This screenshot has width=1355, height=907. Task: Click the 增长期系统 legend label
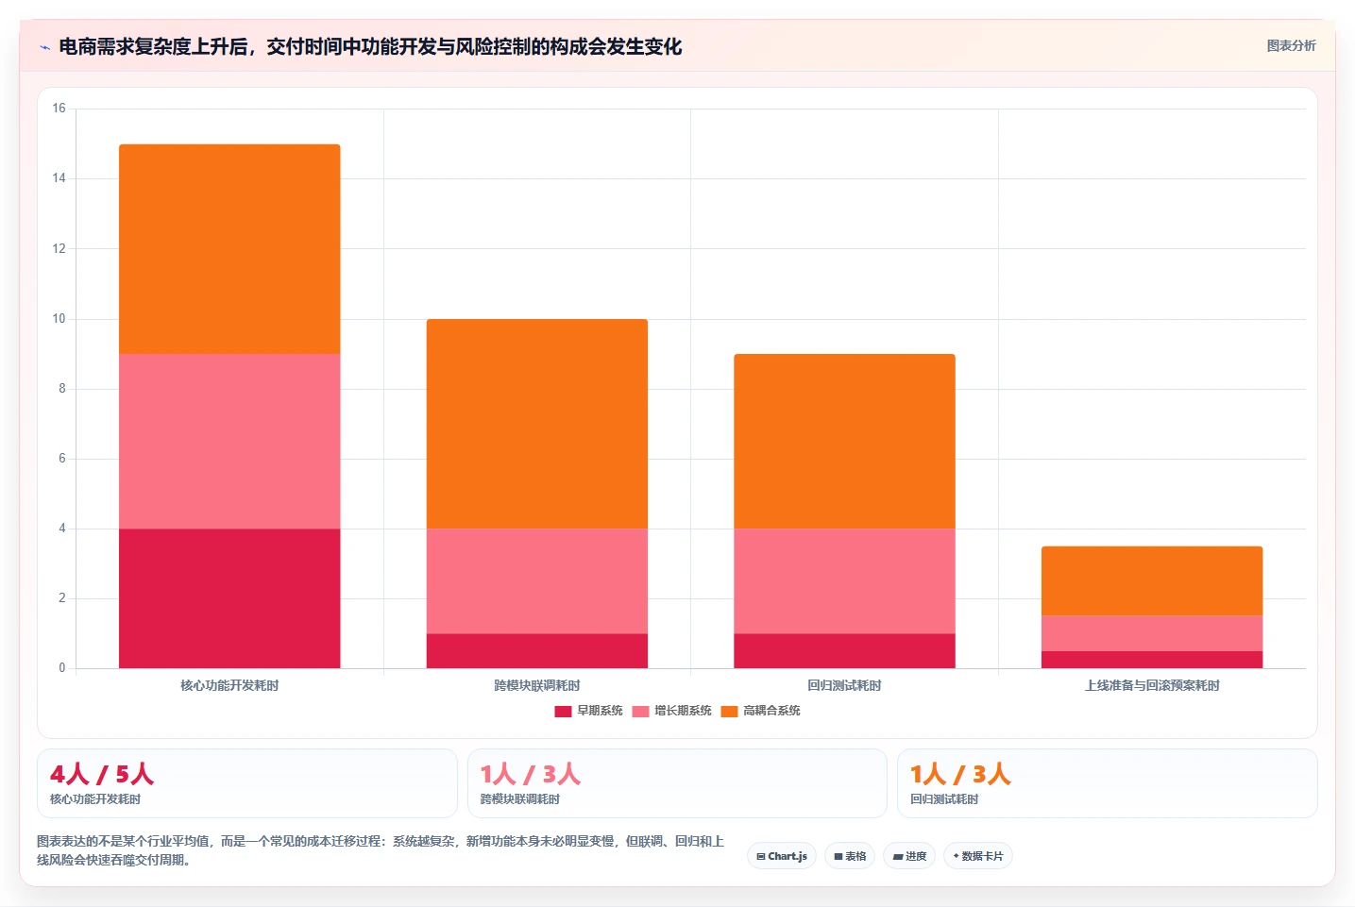[x=683, y=711]
